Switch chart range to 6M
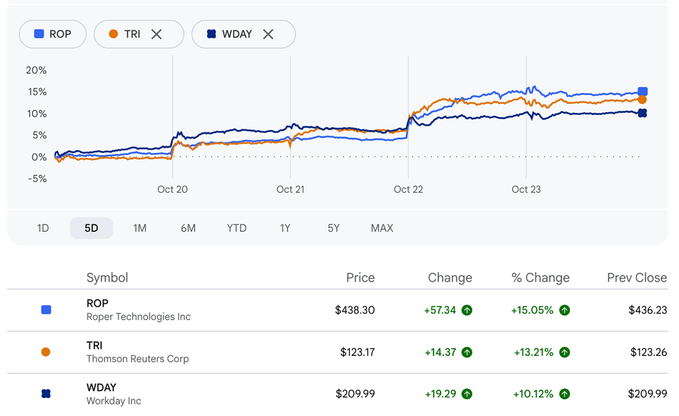Image resolution: width=679 pixels, height=416 pixels. point(188,228)
